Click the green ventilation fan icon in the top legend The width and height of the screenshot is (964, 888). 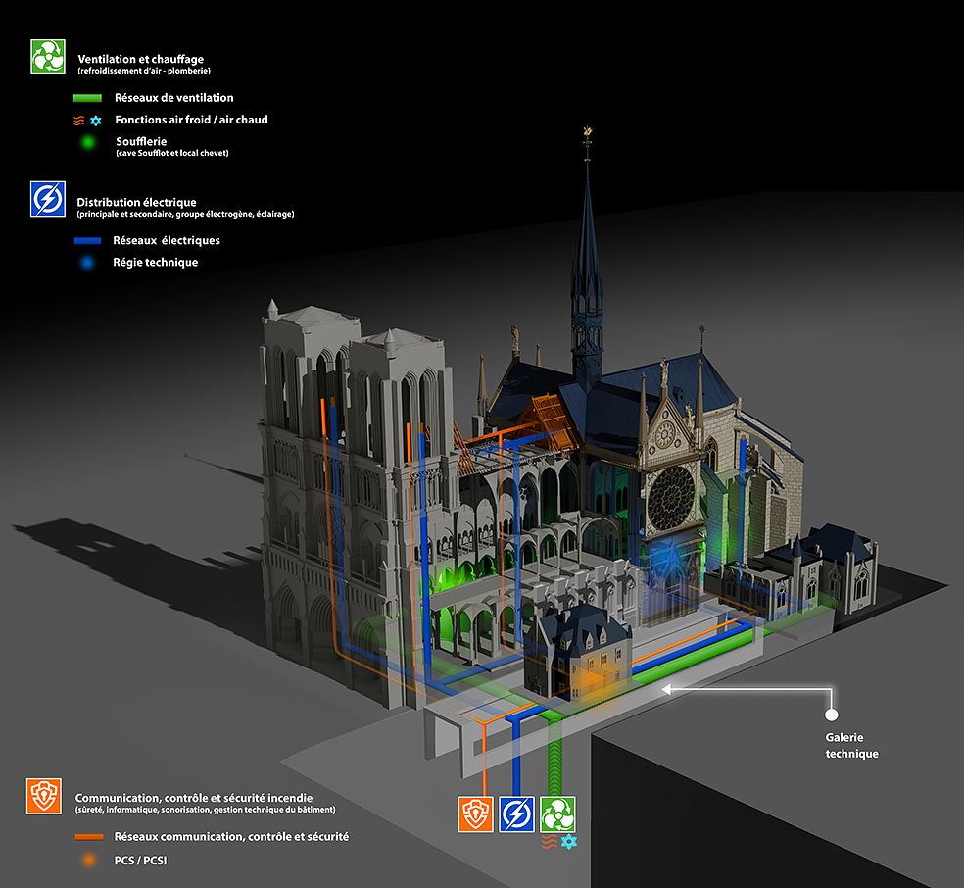point(47,57)
